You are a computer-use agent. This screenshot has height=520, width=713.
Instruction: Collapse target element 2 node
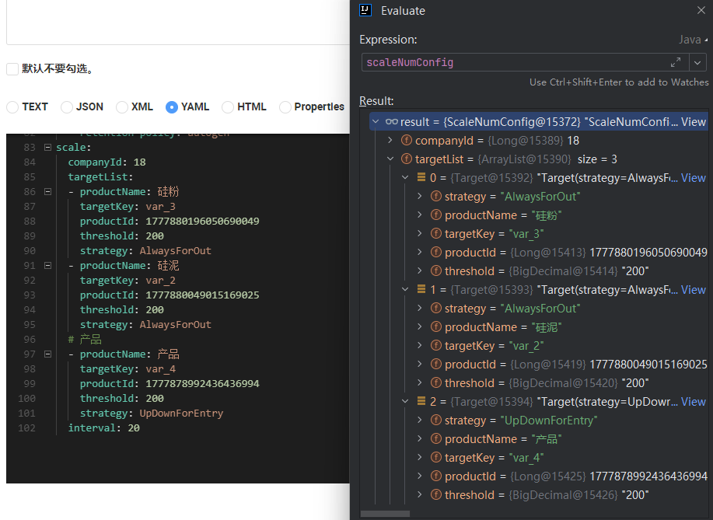point(405,401)
